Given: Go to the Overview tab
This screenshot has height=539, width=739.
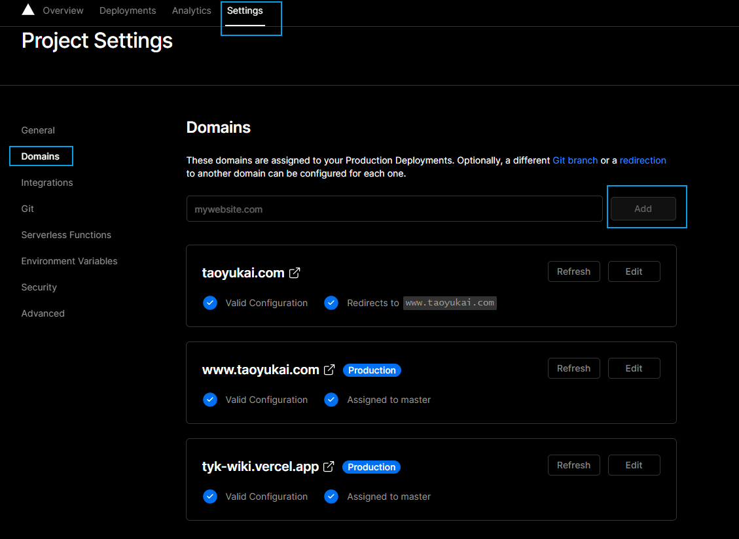Looking at the screenshot, I should (x=63, y=10).
